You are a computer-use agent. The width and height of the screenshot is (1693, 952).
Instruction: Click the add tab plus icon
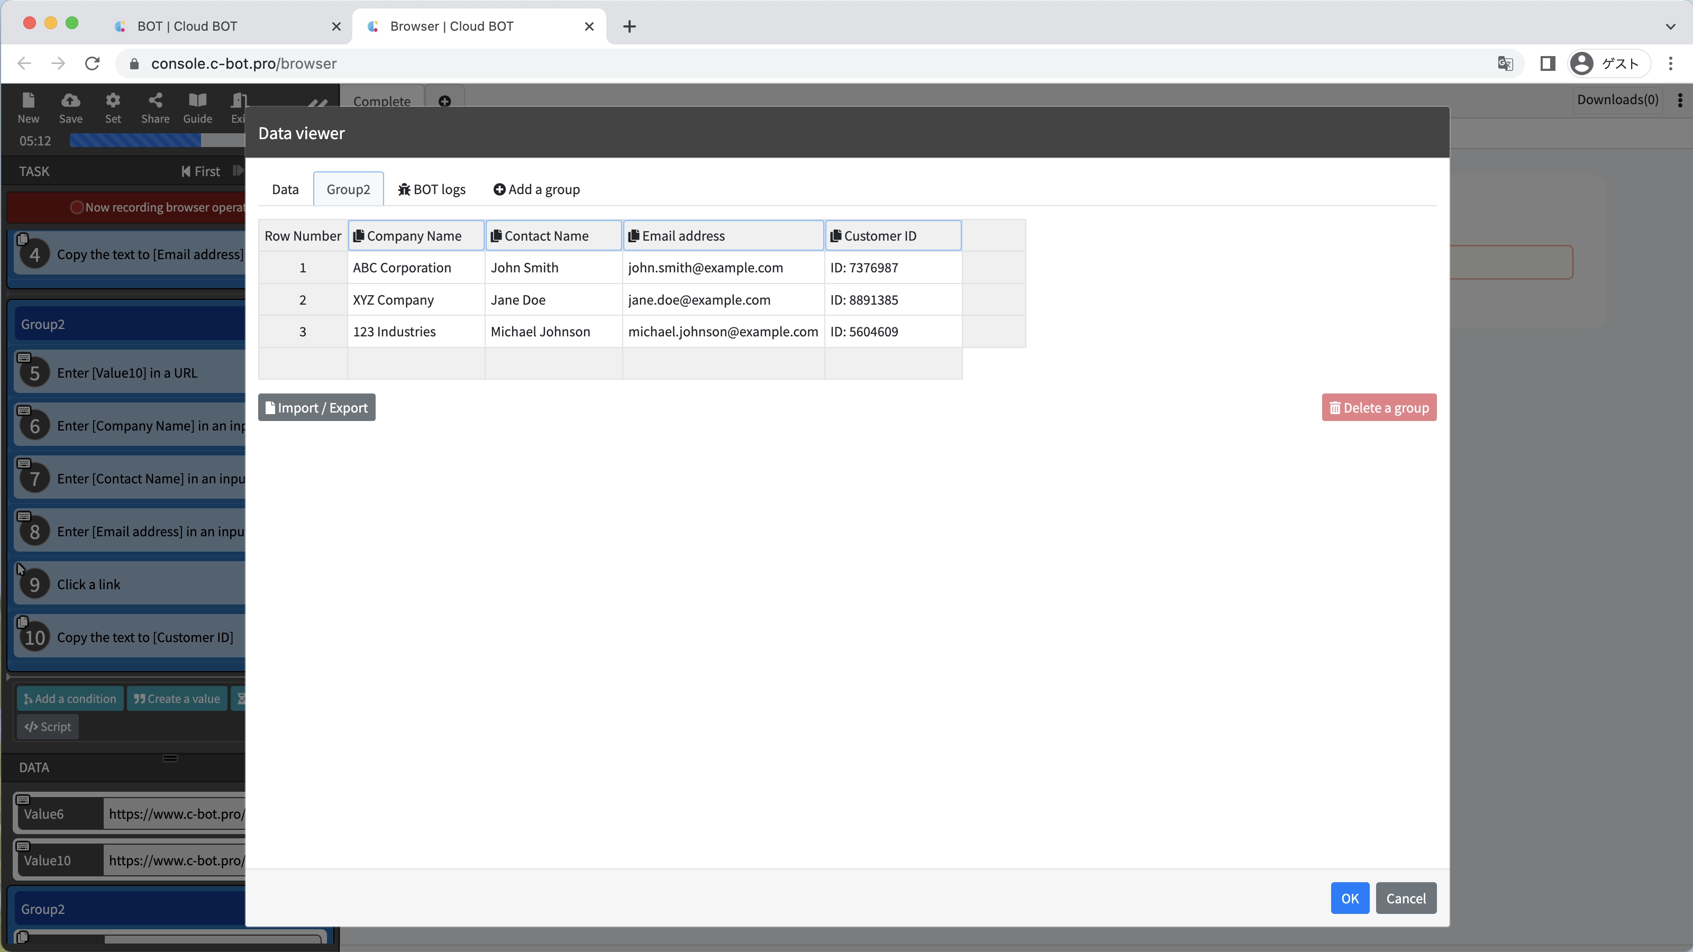pyautogui.click(x=445, y=101)
